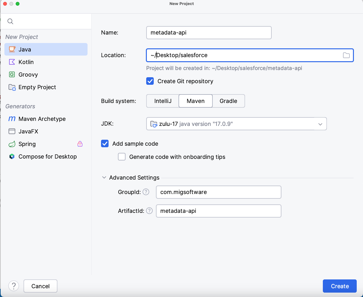Close the New Project dialog window
The width and height of the screenshot is (363, 297).
(x=5, y=4)
